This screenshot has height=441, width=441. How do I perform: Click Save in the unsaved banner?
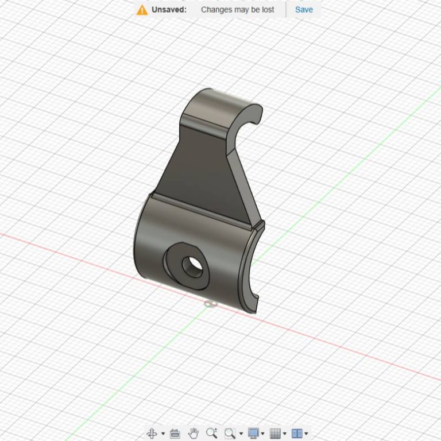point(304,10)
